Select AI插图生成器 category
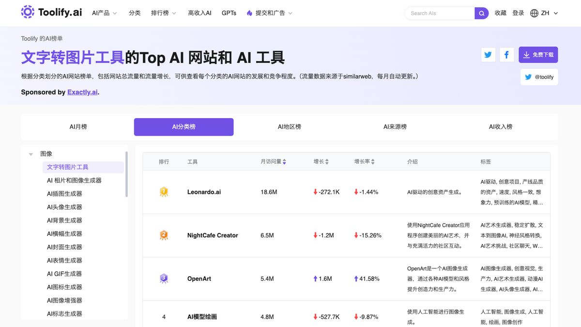Viewport: 581px width, 327px height. click(64, 194)
